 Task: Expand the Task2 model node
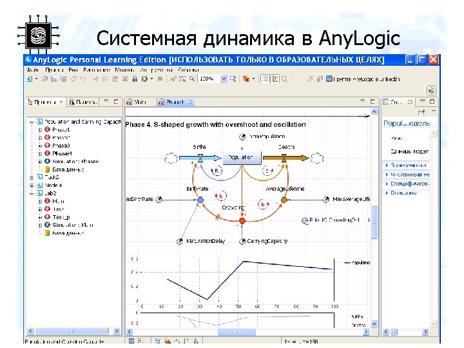[32, 178]
